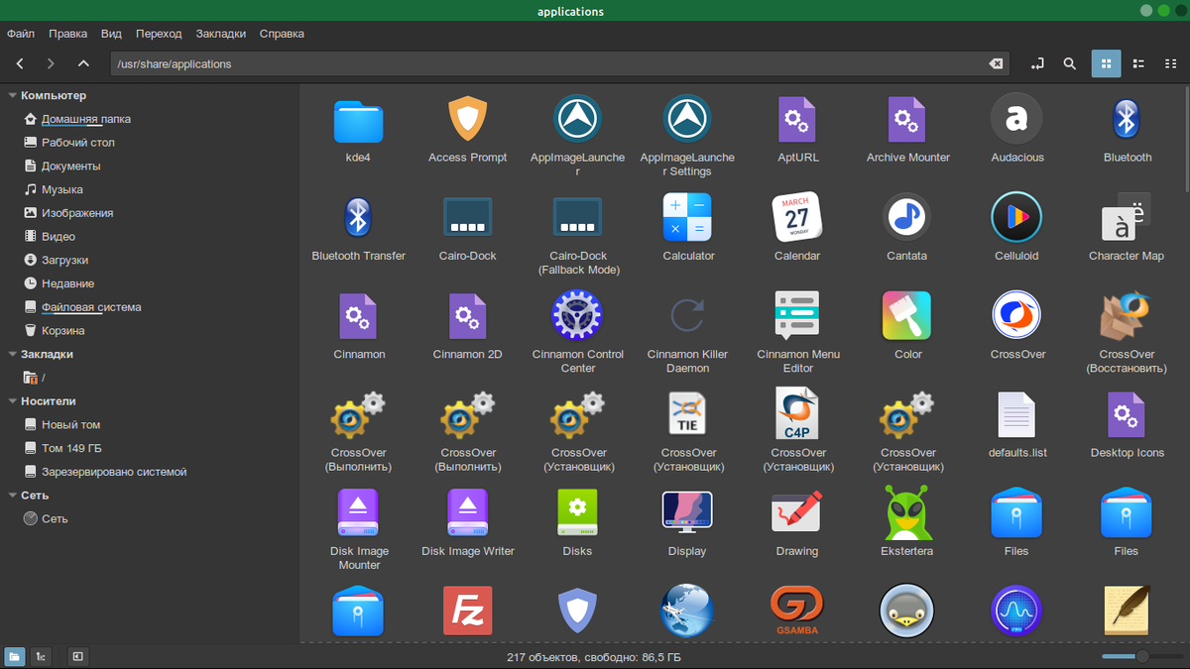Go back to previous folder
Viewport: 1190px width, 669px height.
(x=20, y=63)
